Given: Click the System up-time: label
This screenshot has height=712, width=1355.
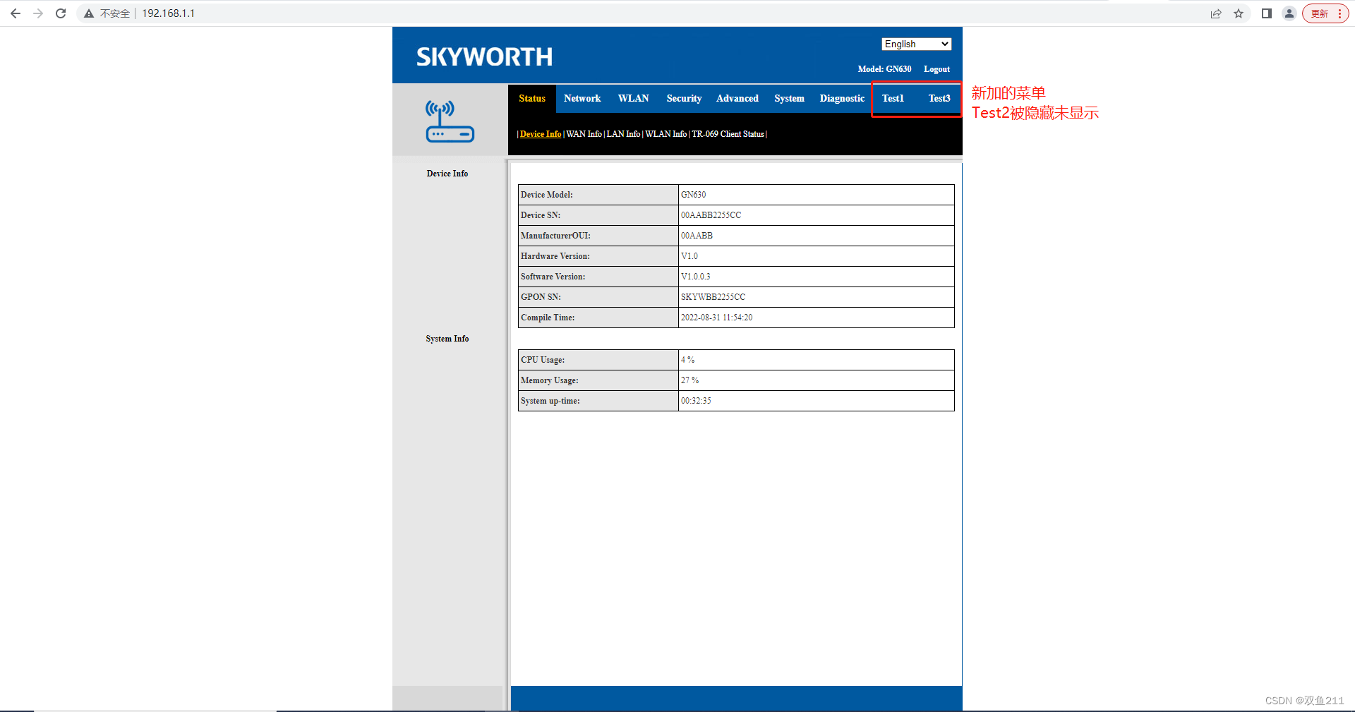Looking at the screenshot, I should (x=550, y=401).
